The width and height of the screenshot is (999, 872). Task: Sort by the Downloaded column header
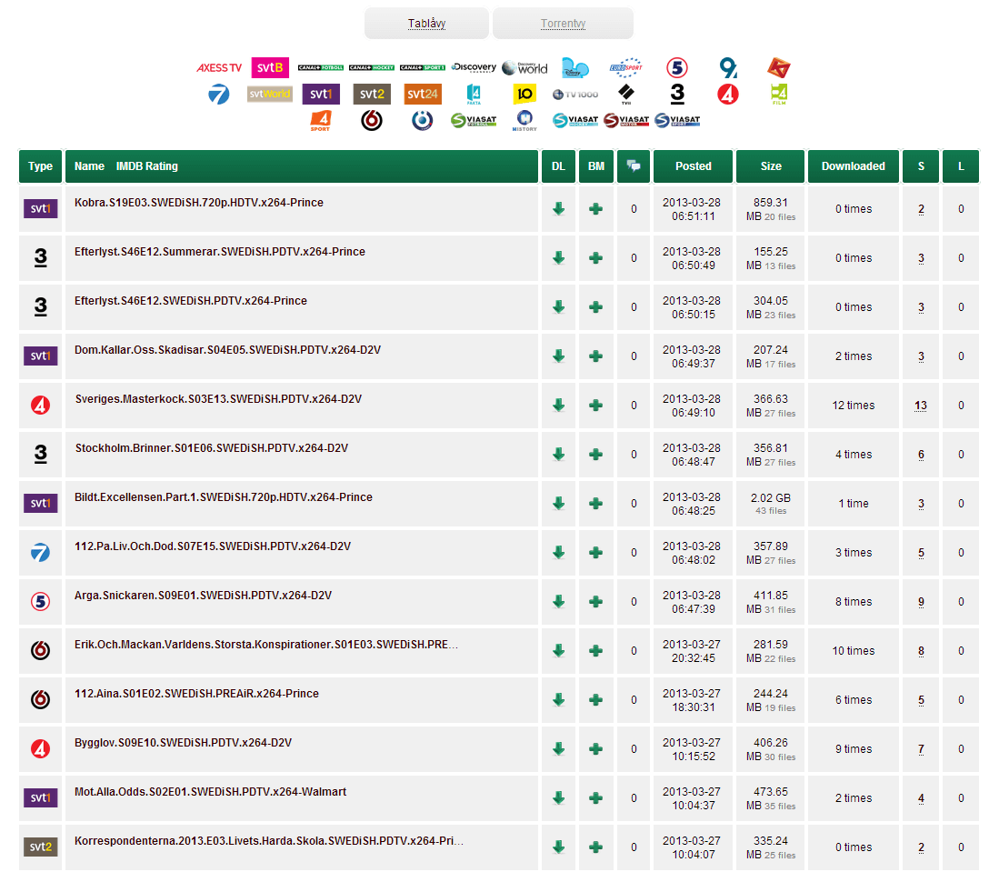pos(853,165)
